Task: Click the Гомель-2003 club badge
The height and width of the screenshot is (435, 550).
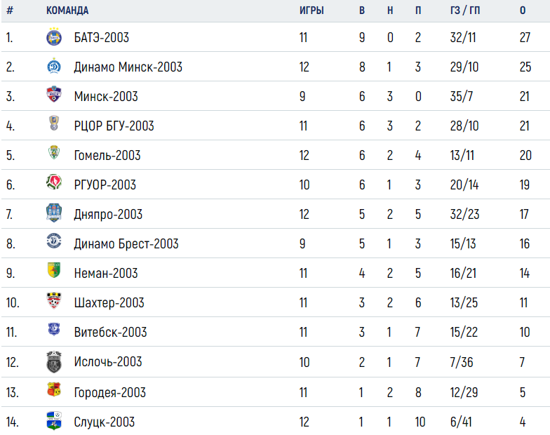Action: [x=54, y=153]
